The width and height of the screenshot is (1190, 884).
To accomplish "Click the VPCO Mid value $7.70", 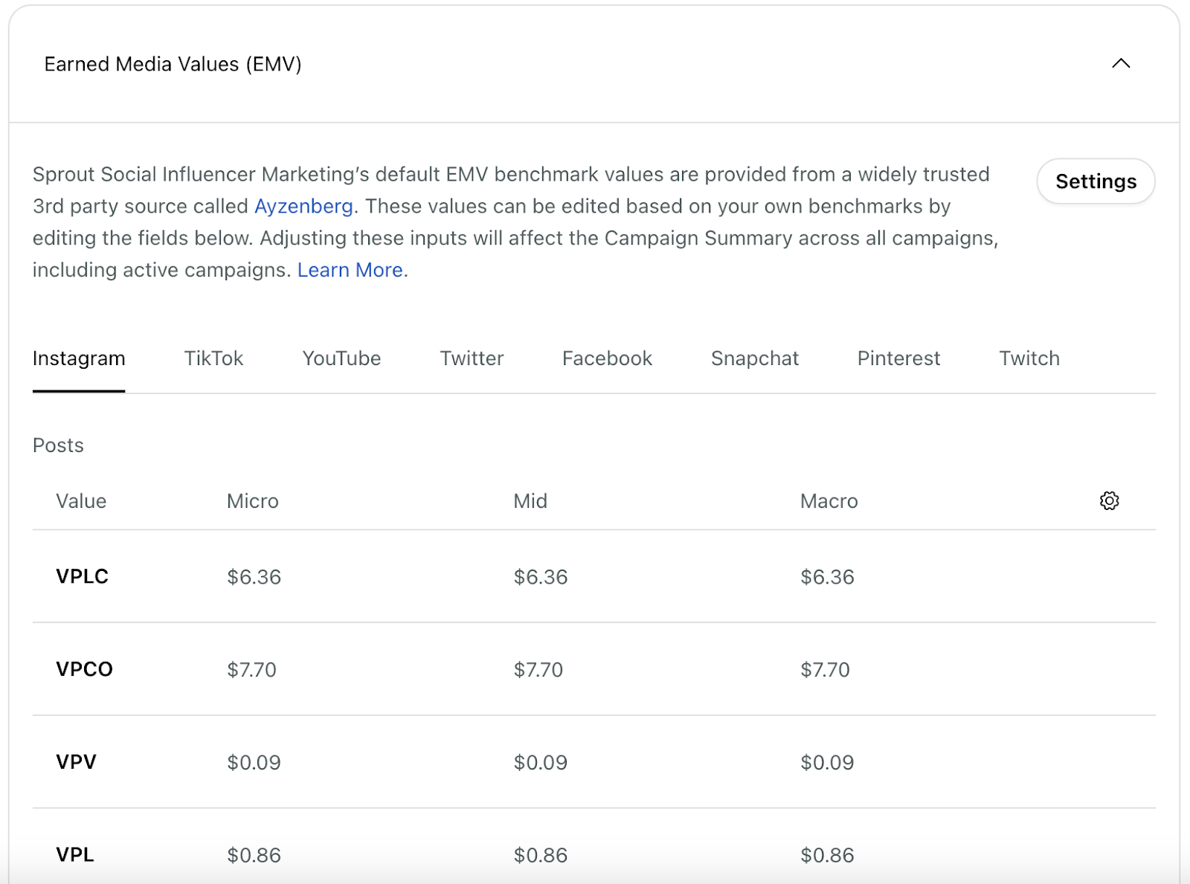I will [538, 670].
